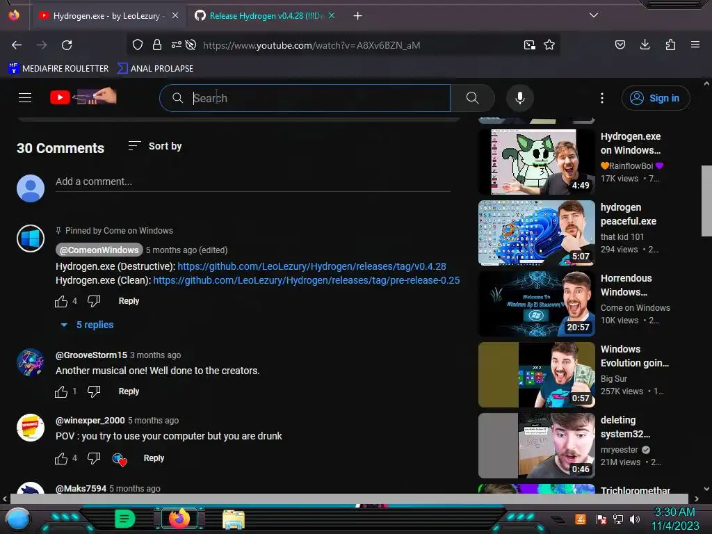Open Hydrogen.exe on Windows video thumbnail
Screen dimensions: 712x534
[536, 161]
